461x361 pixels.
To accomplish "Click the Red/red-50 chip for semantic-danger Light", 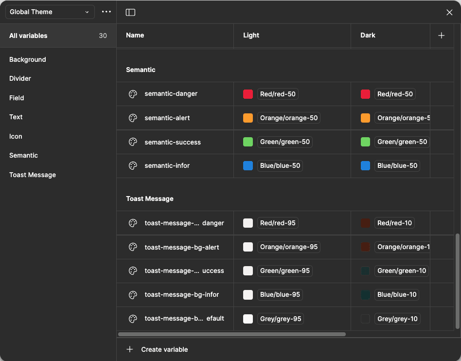I will click(x=278, y=93).
